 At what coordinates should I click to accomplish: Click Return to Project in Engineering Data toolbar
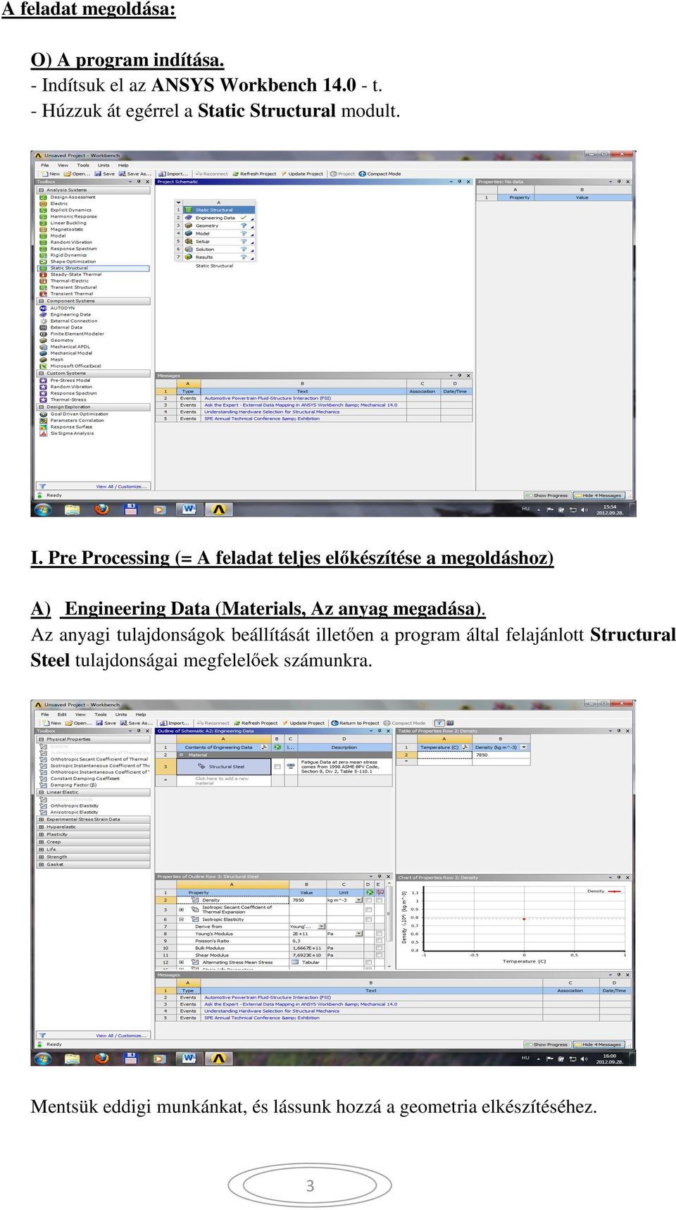pos(355,722)
